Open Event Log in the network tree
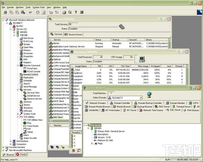Image resolution: width=203 pixels, height=162 pixels. [x=28, y=41]
